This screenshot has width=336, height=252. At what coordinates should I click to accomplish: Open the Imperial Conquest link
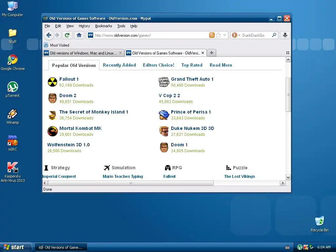pyautogui.click(x=59, y=176)
